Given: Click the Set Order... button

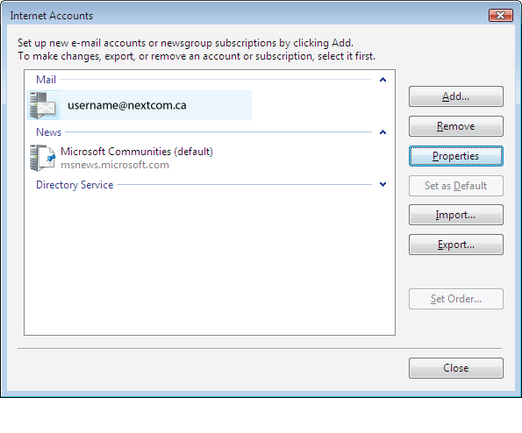Looking at the screenshot, I should tap(455, 299).
